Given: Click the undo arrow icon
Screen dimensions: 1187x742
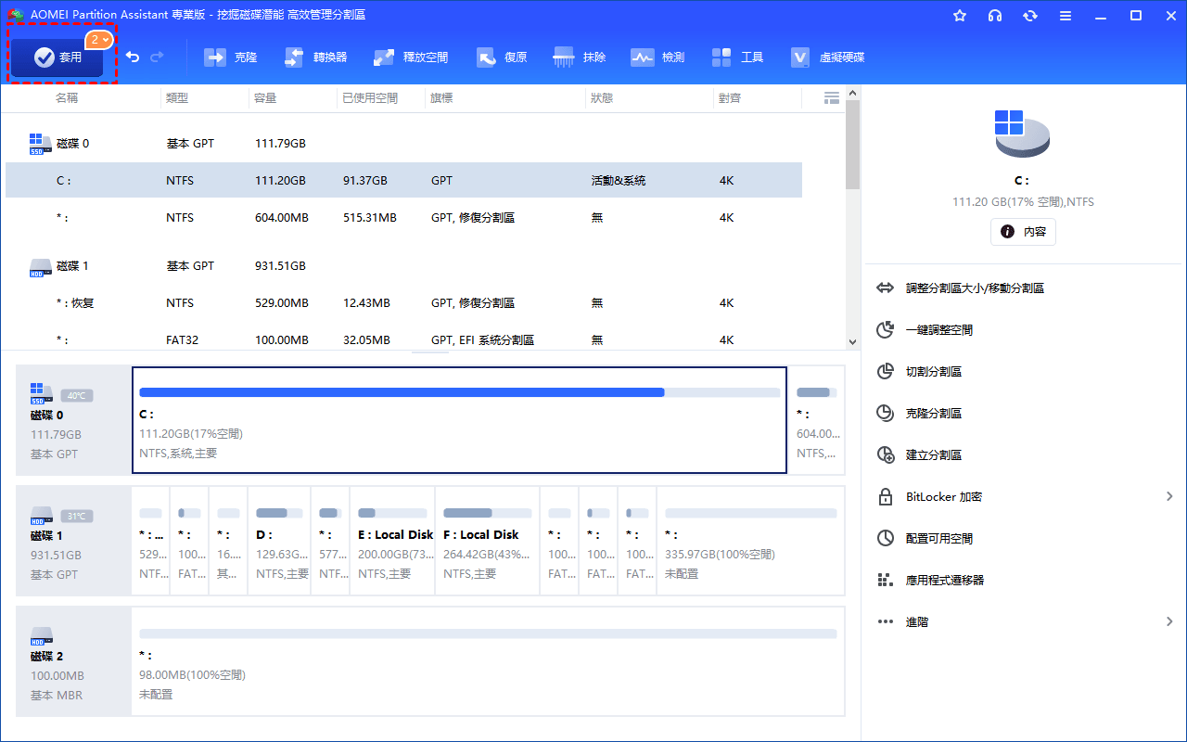Looking at the screenshot, I should click(x=133, y=58).
